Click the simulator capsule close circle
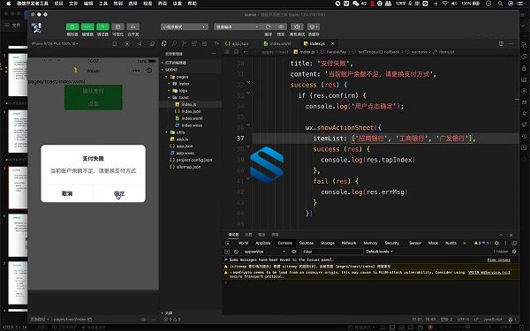Image resolution: width=530 pixels, height=331 pixels. click(149, 71)
